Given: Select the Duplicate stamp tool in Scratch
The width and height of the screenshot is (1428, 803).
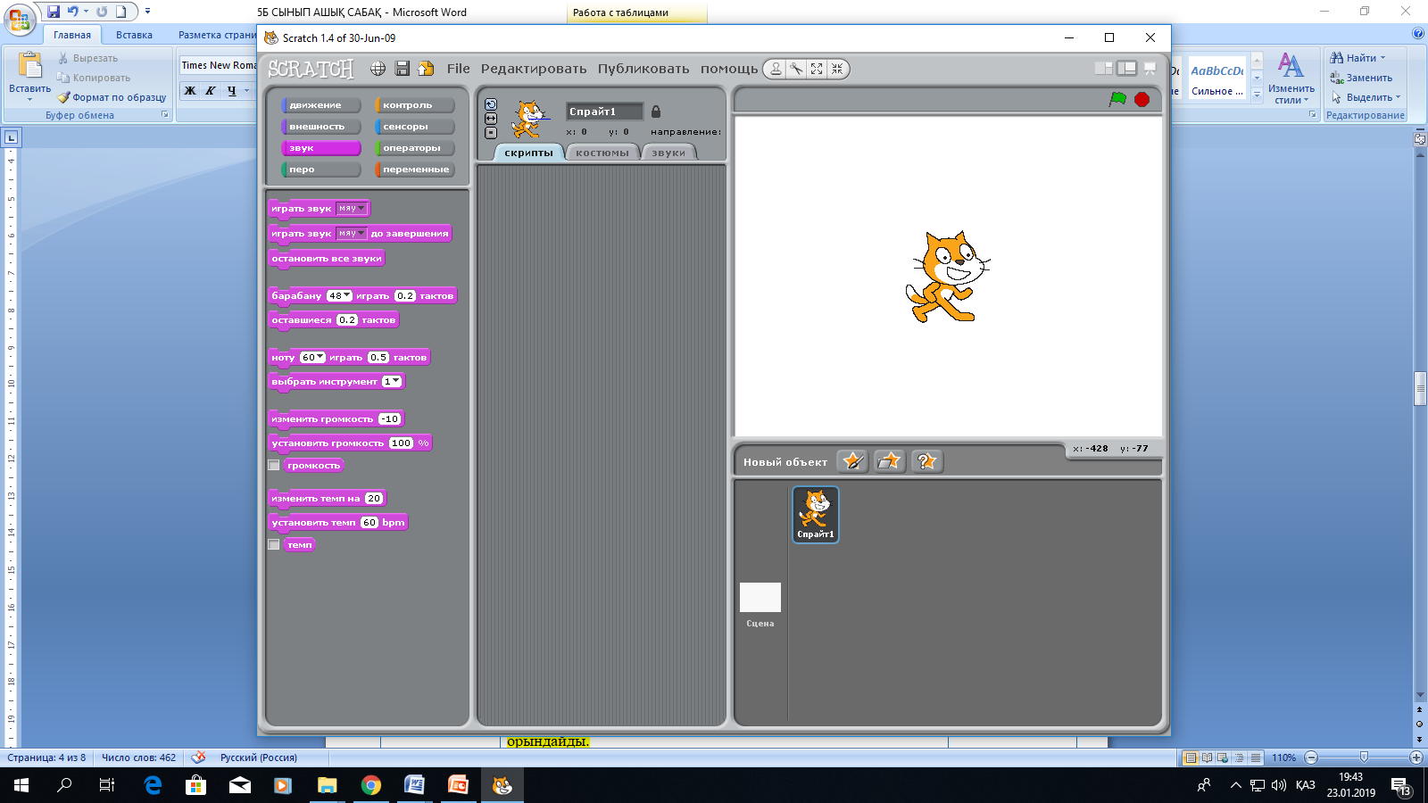Looking at the screenshot, I should coord(776,69).
